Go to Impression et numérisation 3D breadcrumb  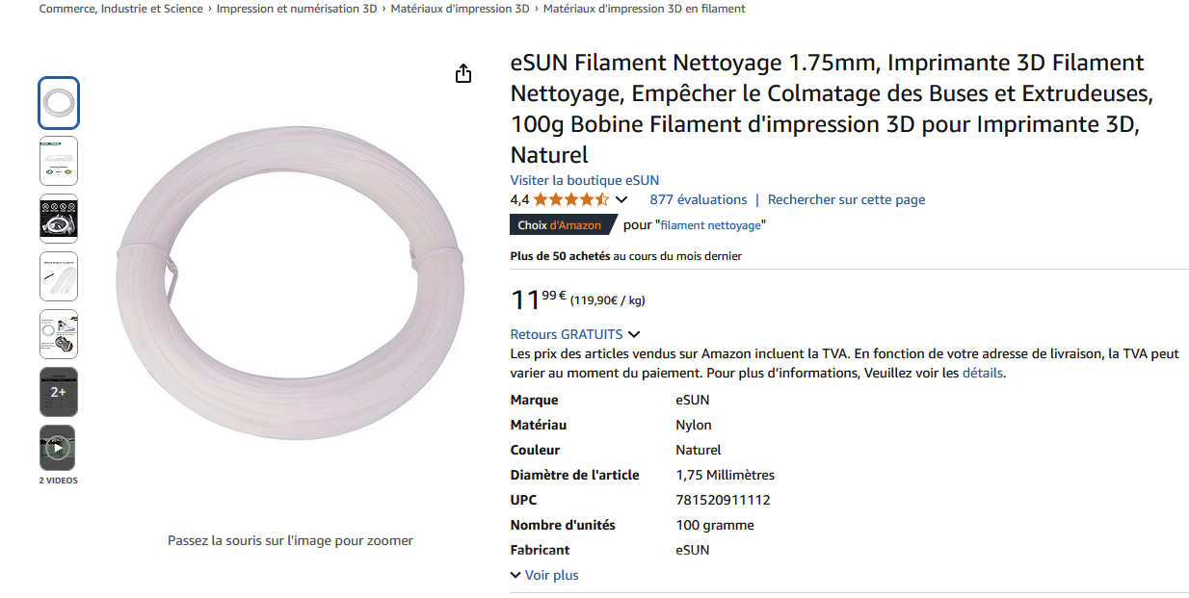[x=297, y=9]
